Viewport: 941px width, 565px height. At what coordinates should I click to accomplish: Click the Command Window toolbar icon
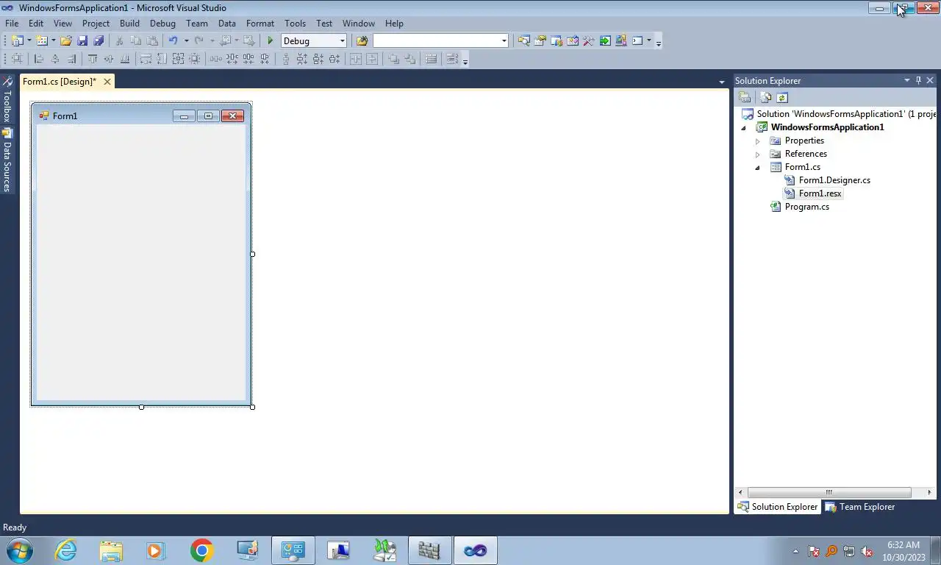tap(637, 41)
